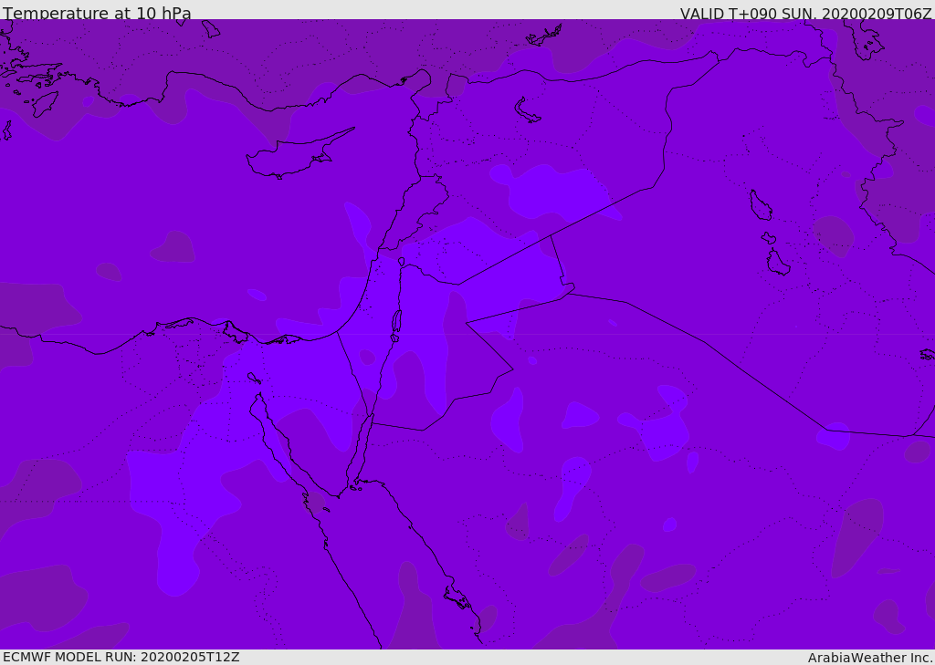Click Lake Tharthar in central Iraq
The image size is (935, 665).
[760, 205]
